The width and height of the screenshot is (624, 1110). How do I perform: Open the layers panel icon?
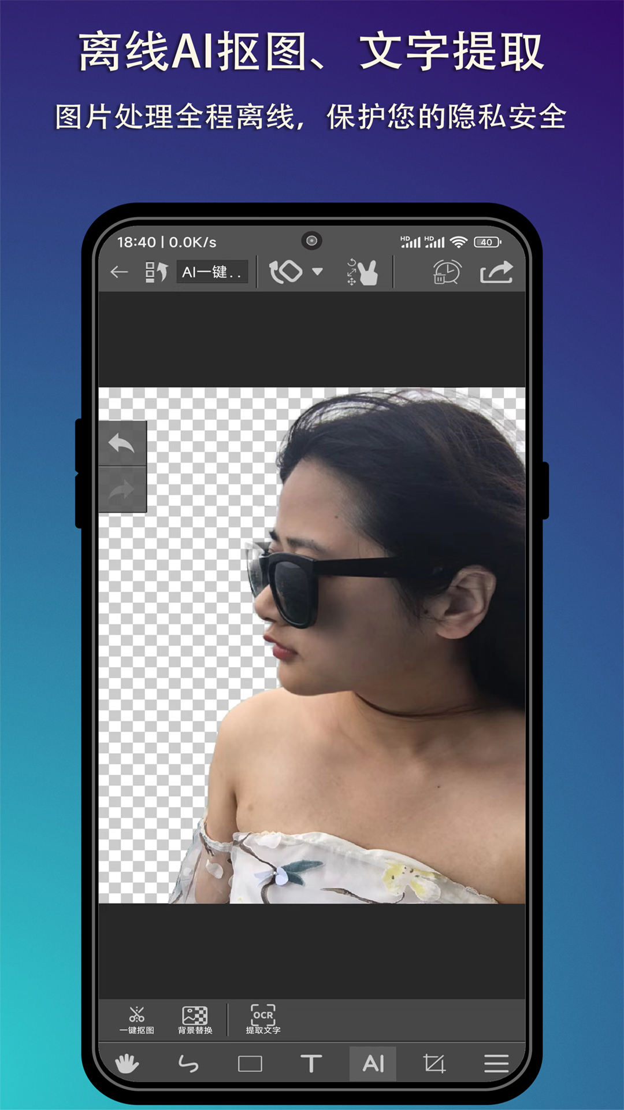point(156,272)
